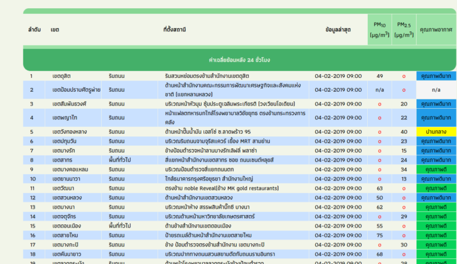
Task: Click the yellow ปานกลาง air quality cell
Action: [x=436, y=132]
